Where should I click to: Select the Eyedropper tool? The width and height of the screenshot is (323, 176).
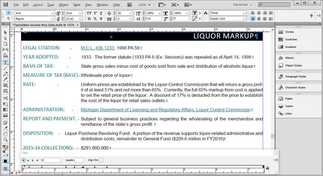[x=5, y=128]
